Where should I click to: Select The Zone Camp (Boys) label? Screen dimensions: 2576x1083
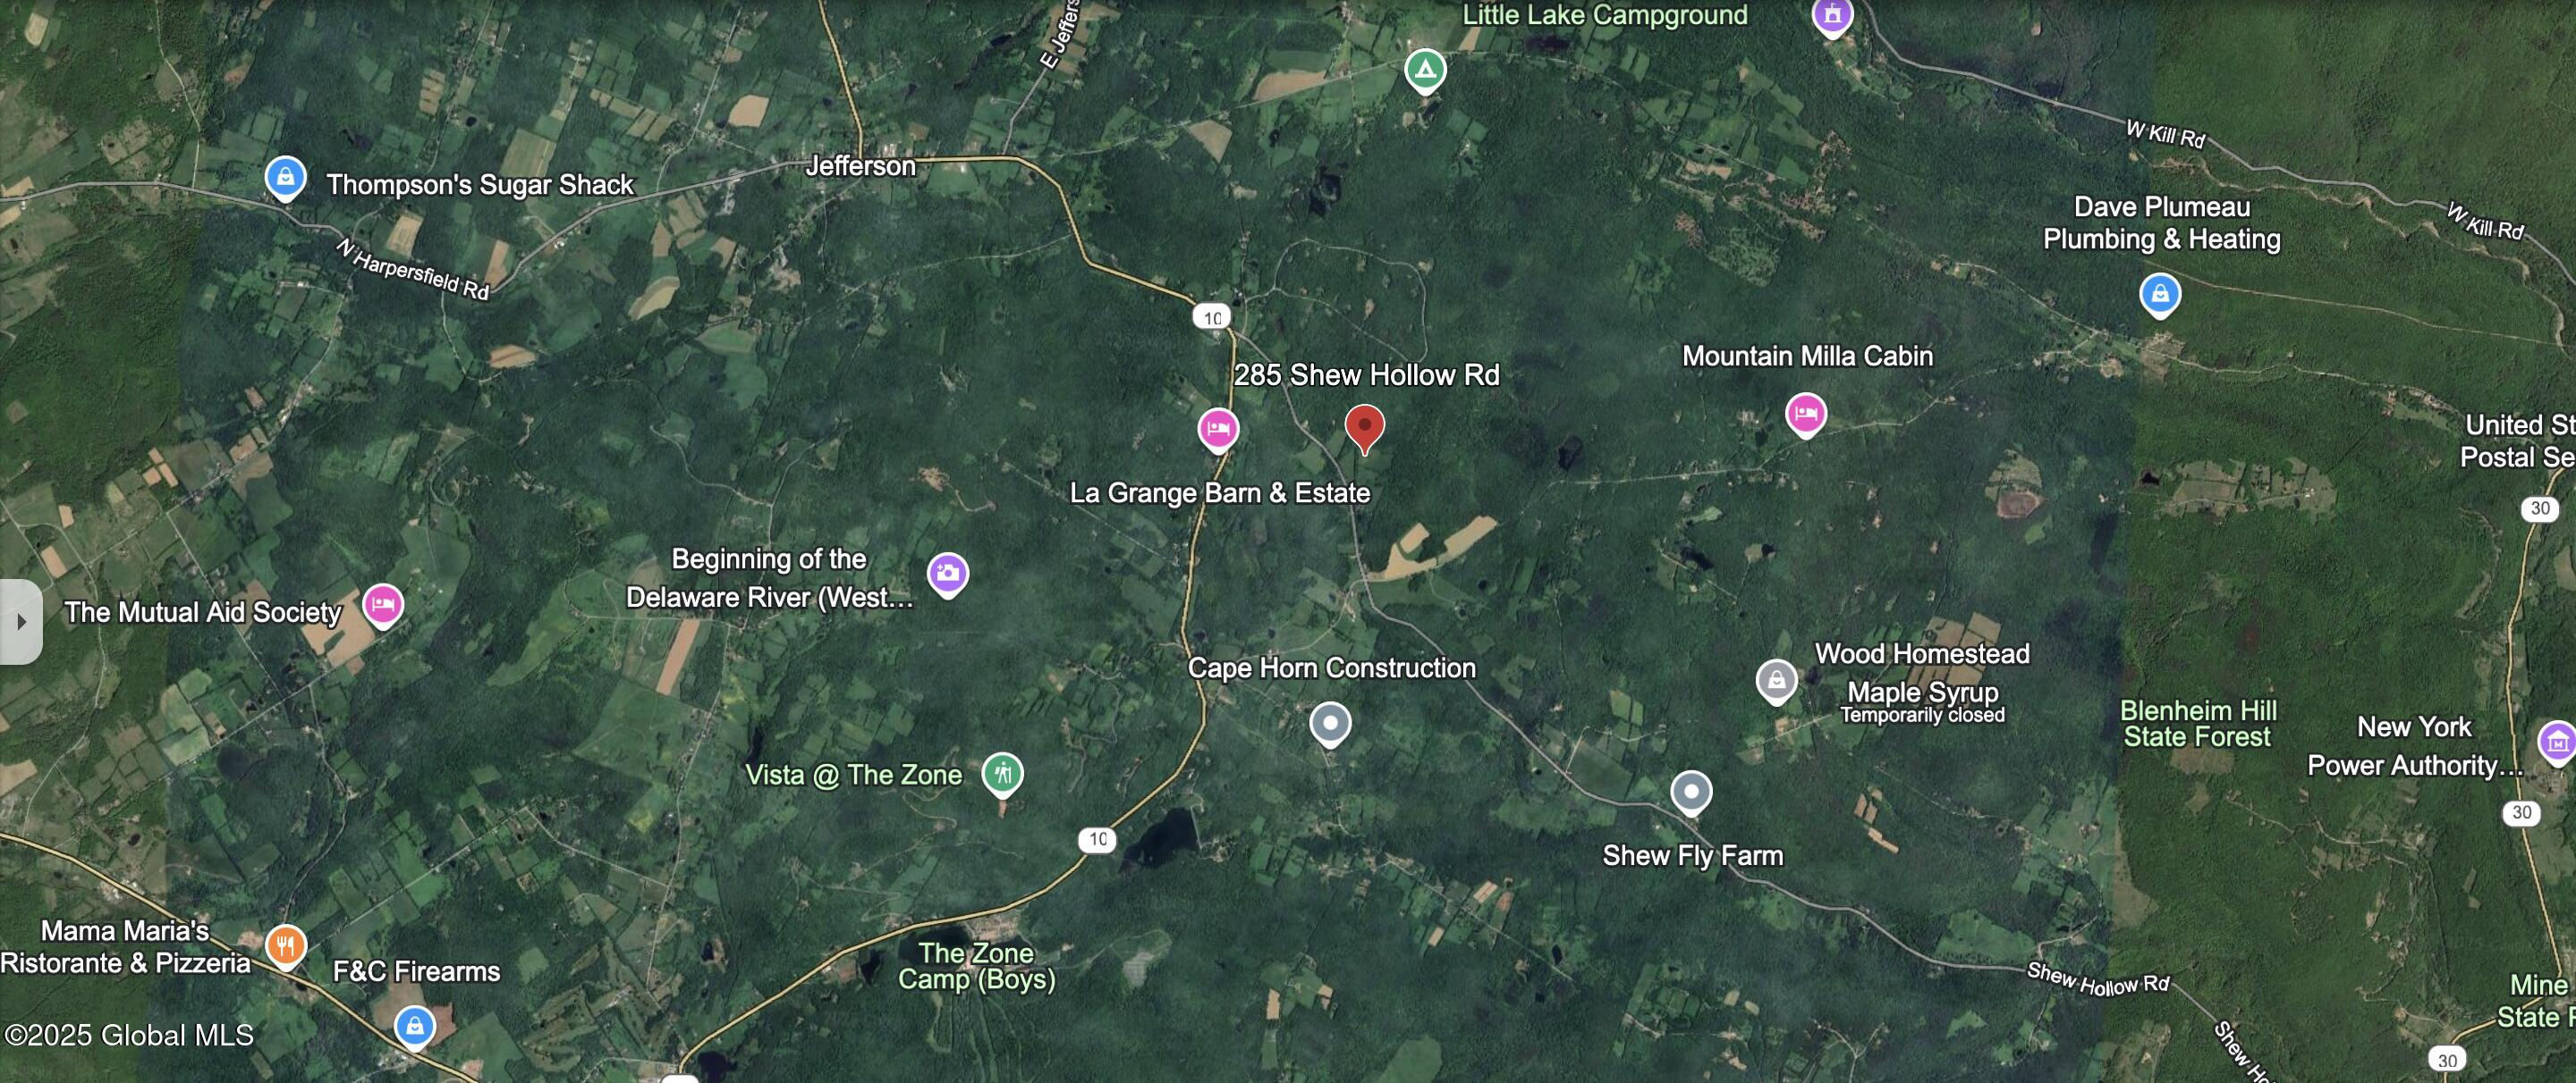976,966
